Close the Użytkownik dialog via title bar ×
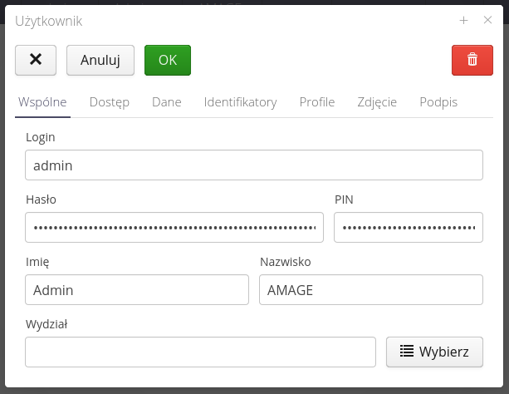 tap(487, 21)
